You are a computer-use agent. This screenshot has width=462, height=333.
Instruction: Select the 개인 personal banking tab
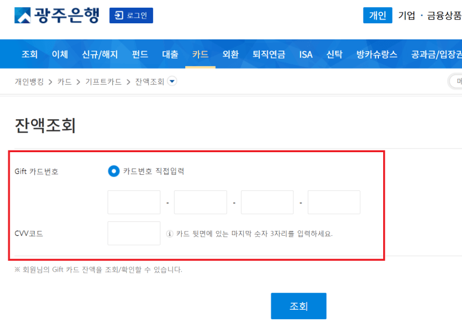378,16
